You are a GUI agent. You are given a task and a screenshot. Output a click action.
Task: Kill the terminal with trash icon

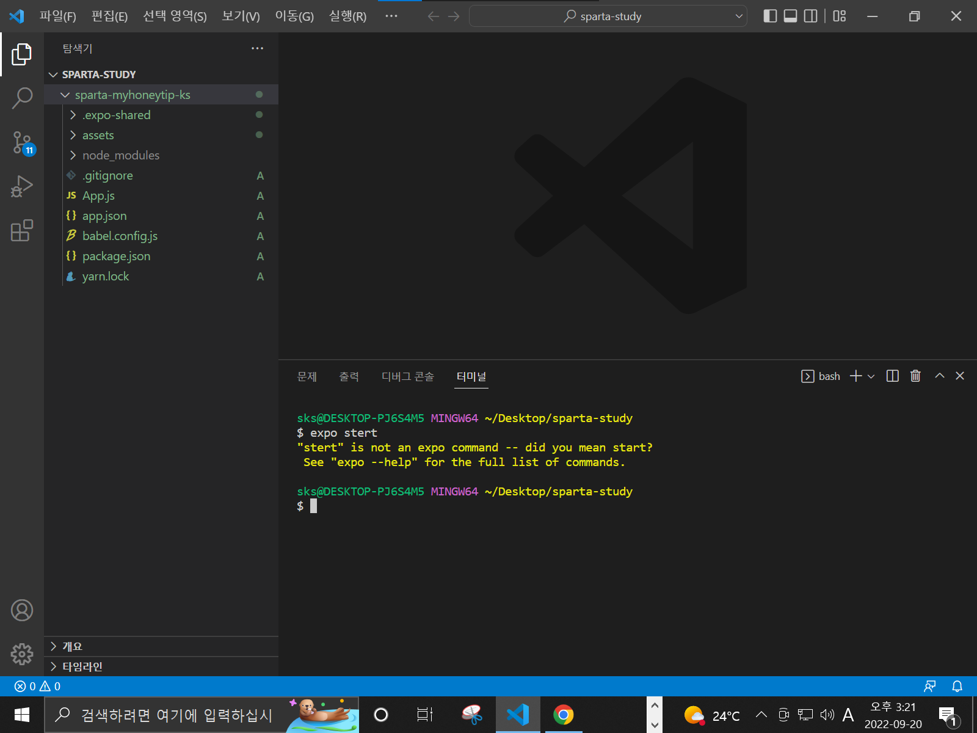click(x=915, y=376)
